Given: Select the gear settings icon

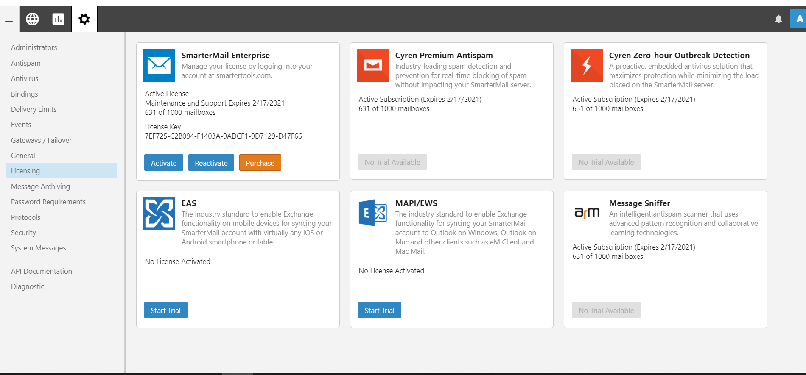Looking at the screenshot, I should 84,19.
